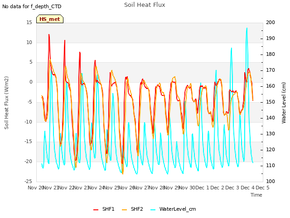Image resolution: width=290 pixels, height=218 pixels.
Task: Click the Water Level (cm) axis label
Action: 284,103
